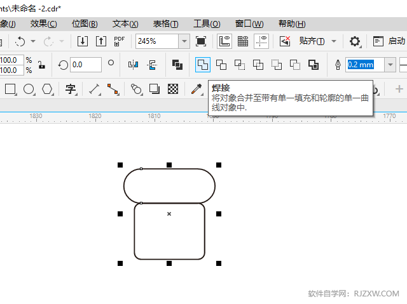The height and width of the screenshot is (304, 407).
Task: Click the Front minus back button
Action: 277,65
